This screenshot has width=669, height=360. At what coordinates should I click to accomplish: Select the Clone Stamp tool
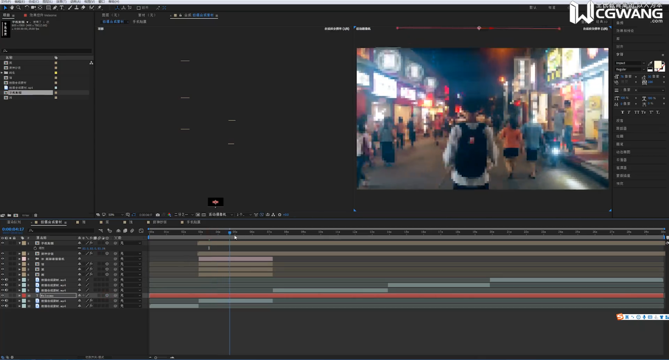click(76, 8)
